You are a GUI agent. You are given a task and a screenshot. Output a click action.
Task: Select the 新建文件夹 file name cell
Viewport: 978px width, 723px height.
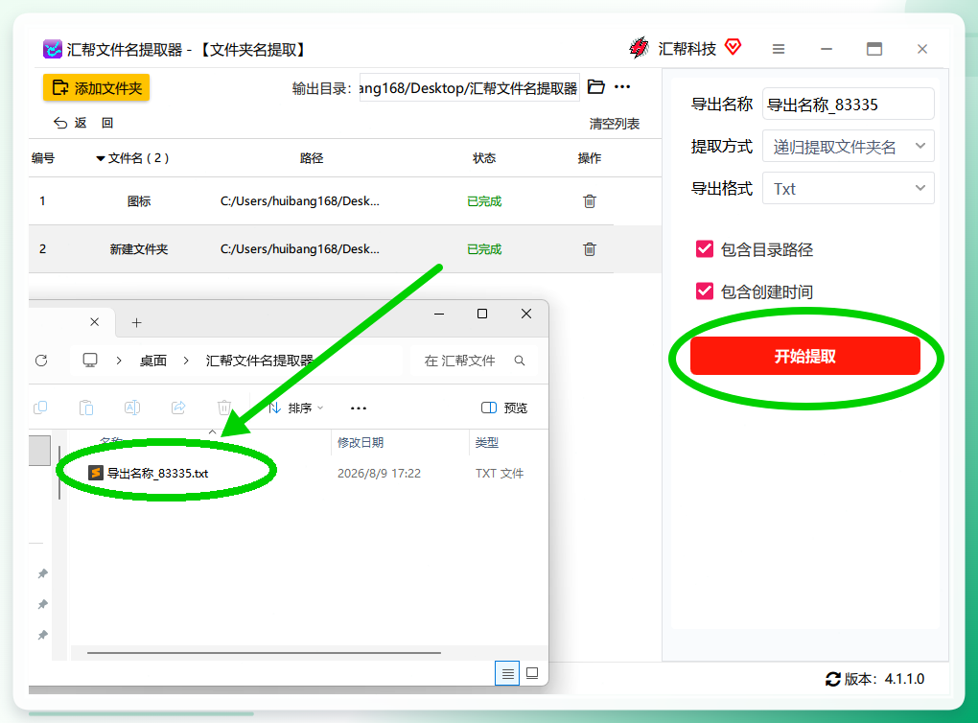[138, 249]
